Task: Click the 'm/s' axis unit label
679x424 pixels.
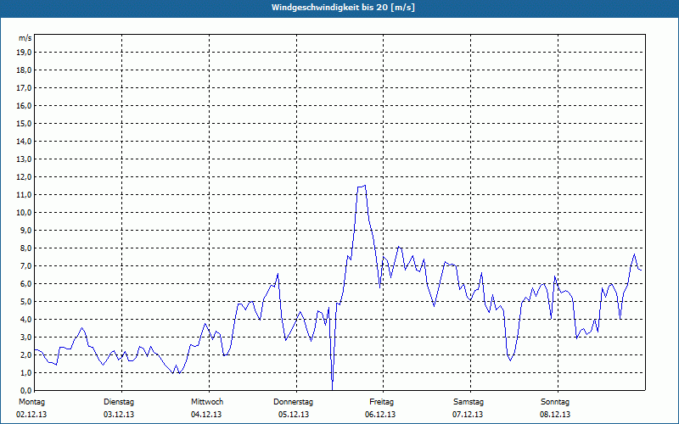Action: (25, 38)
